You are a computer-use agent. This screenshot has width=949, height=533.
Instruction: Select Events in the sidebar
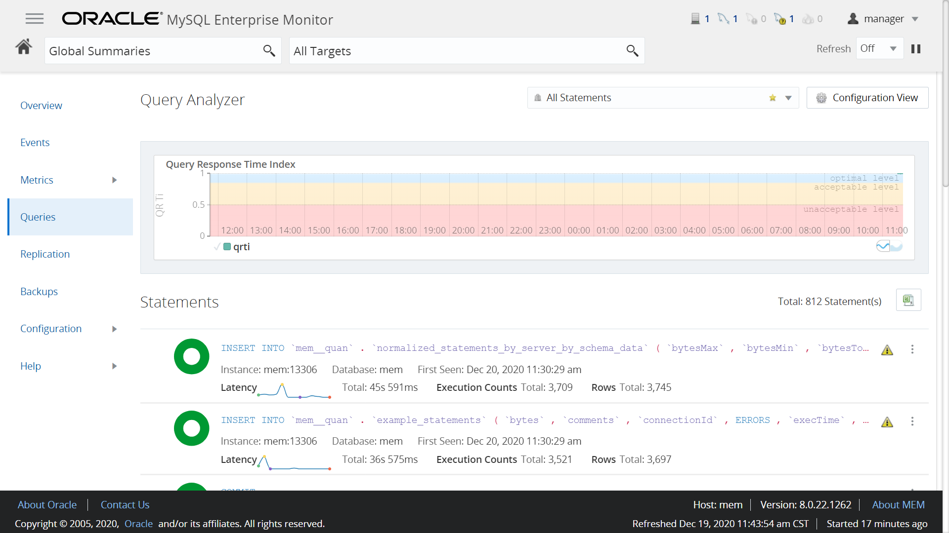35,143
